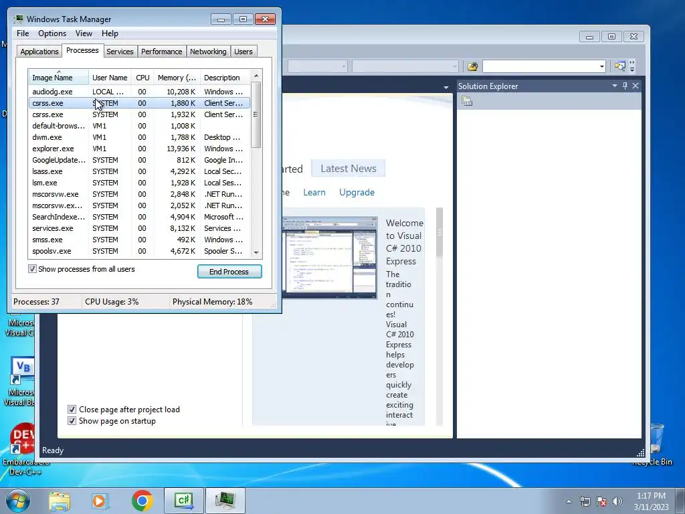The image size is (685, 514).
Task: Switch to the Services tab
Action: (x=120, y=52)
